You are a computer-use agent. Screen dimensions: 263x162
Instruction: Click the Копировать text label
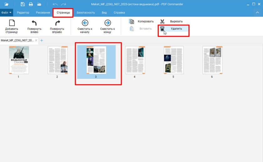(146, 22)
